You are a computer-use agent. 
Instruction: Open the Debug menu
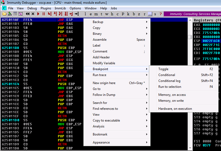coord(32,8)
